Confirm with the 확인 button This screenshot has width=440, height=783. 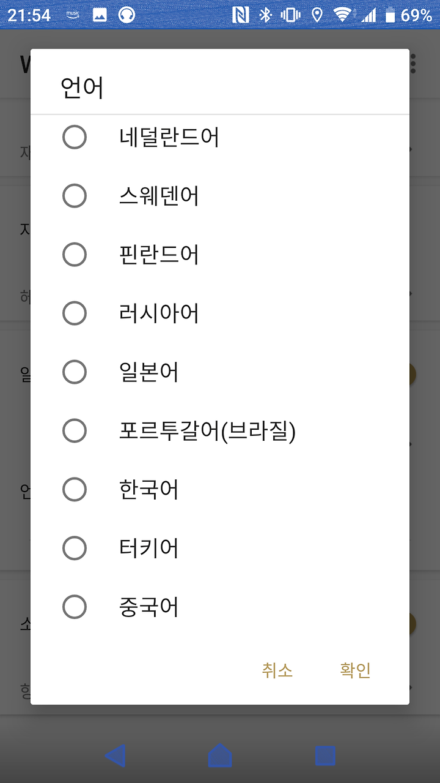356,670
